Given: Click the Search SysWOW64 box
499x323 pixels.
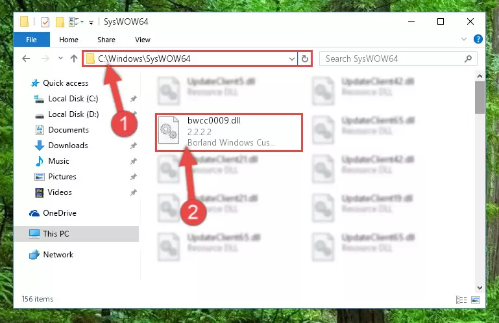Looking at the screenshot, I should click(x=398, y=58).
